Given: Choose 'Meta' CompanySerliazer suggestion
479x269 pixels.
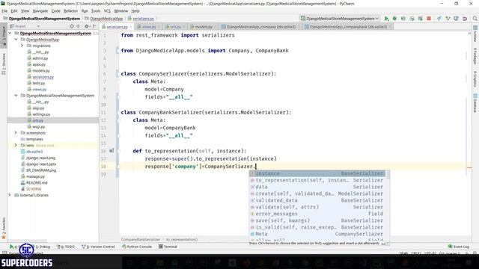Looking at the screenshot, I should pyautogui.click(x=317, y=234).
